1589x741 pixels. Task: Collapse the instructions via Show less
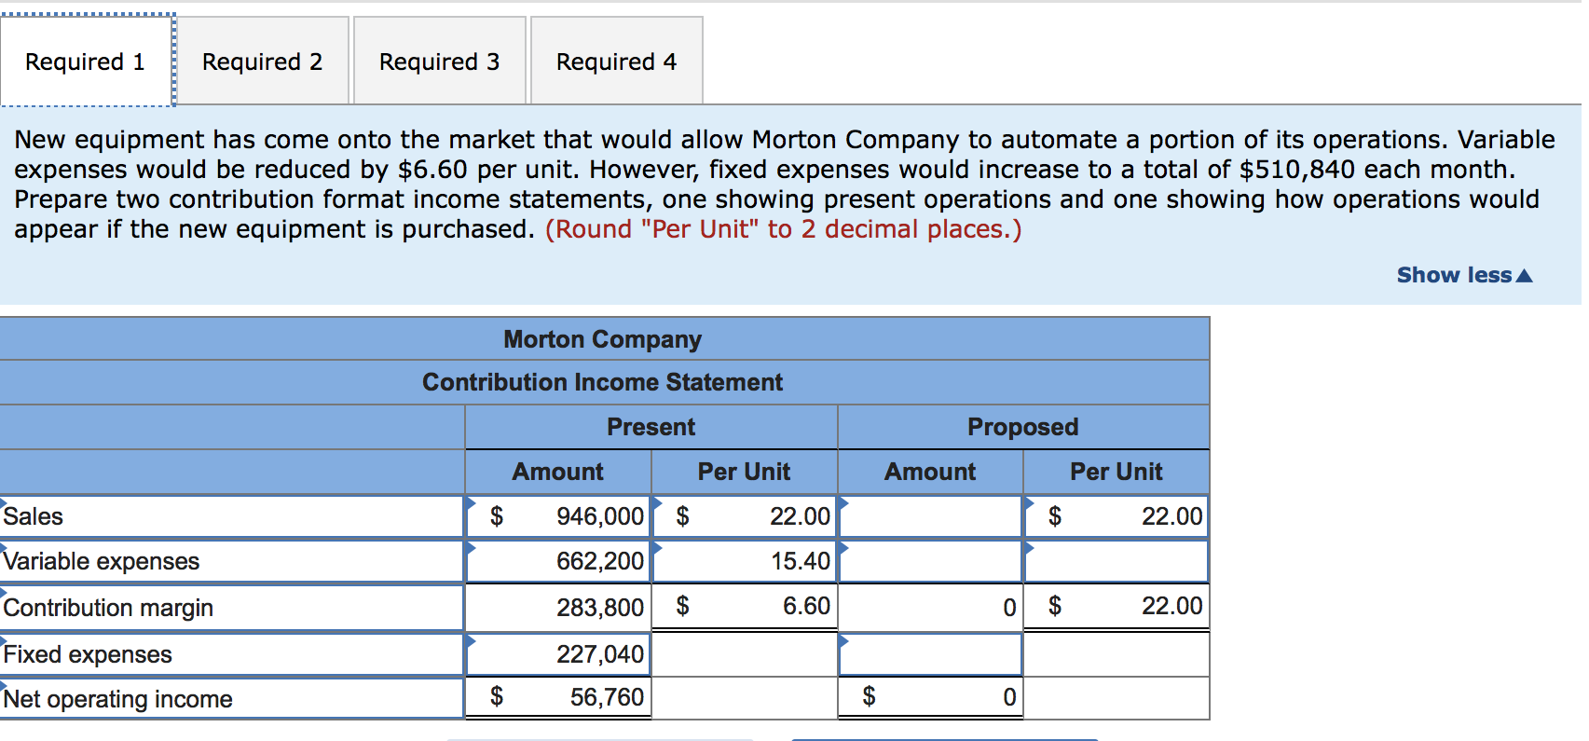click(x=1465, y=275)
